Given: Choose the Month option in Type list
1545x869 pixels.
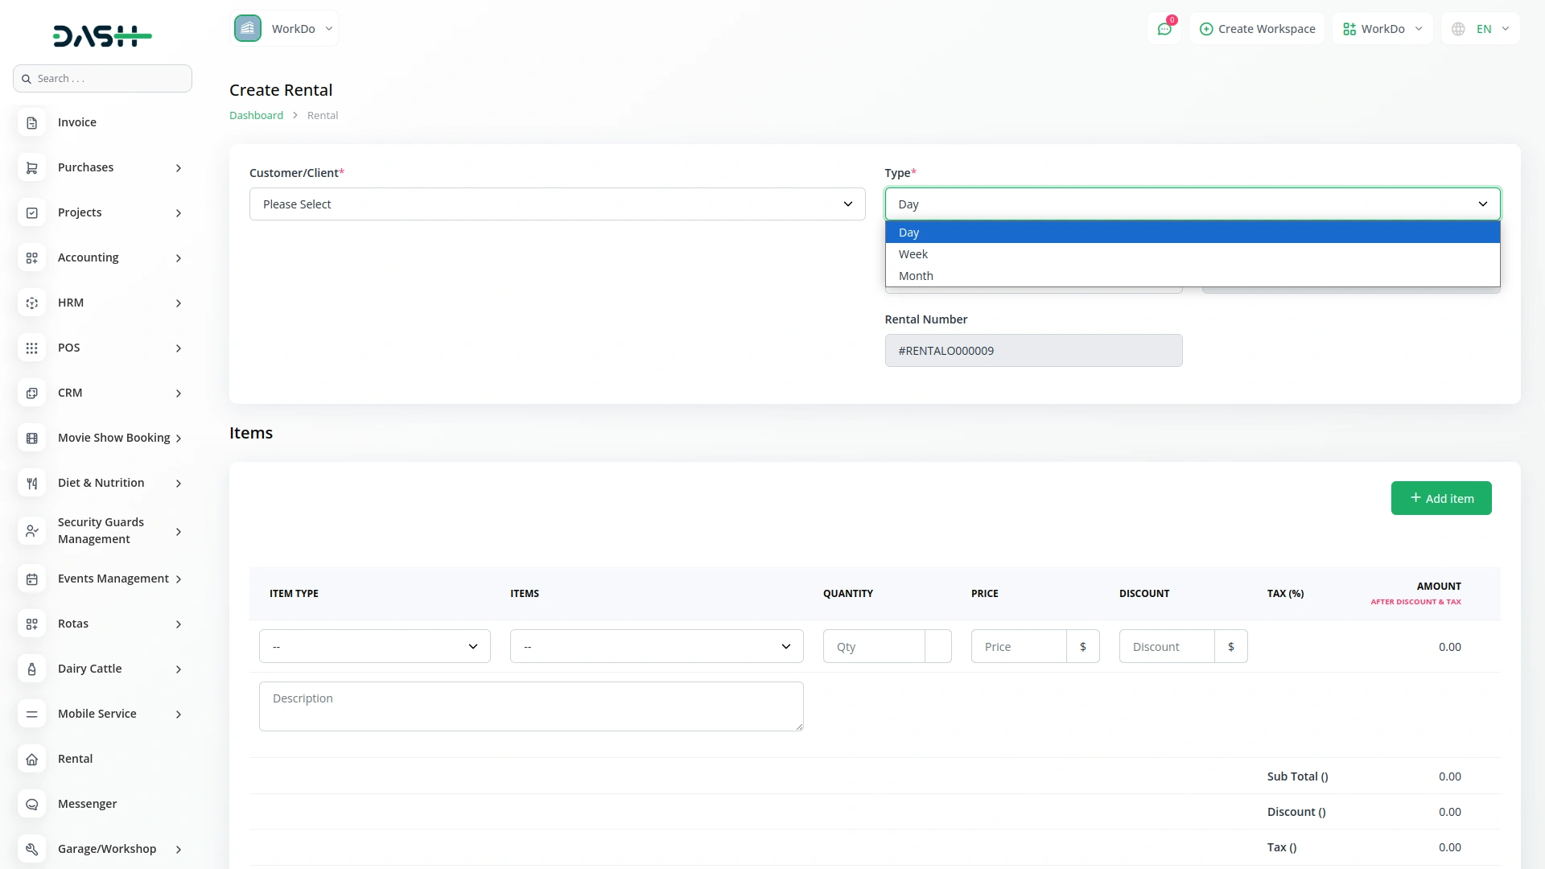Looking at the screenshot, I should tap(916, 276).
